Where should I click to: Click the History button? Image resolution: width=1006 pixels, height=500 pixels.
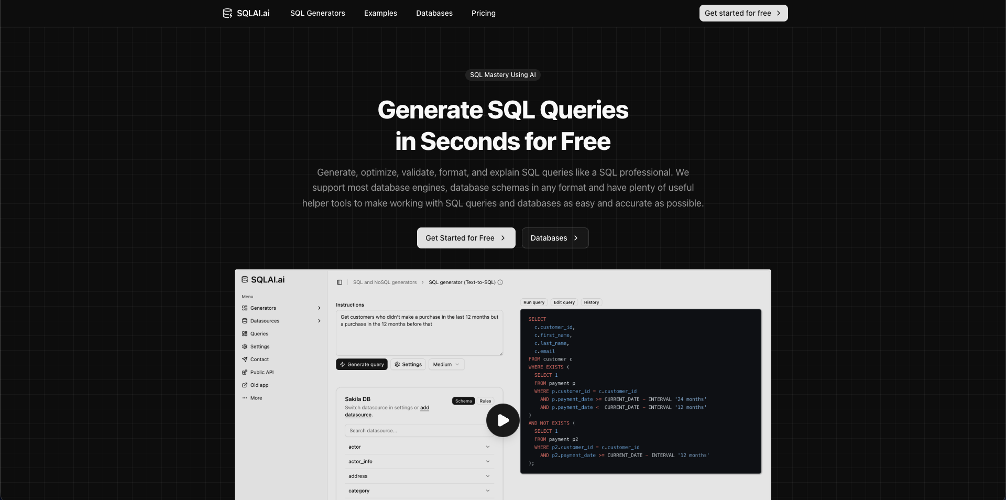pyautogui.click(x=592, y=302)
